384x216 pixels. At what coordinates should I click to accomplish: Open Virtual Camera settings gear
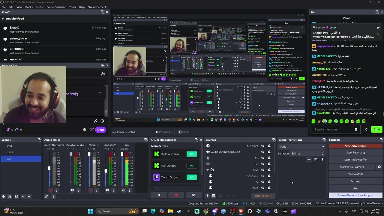(x=379, y=167)
